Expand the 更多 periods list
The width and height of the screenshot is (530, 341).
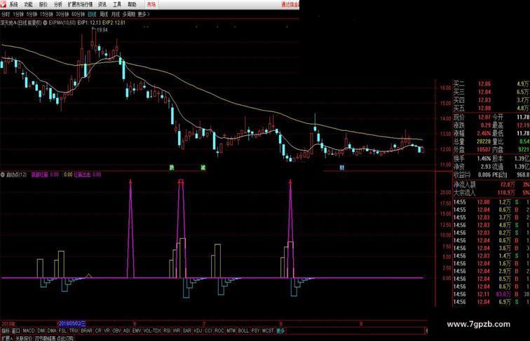(x=143, y=14)
